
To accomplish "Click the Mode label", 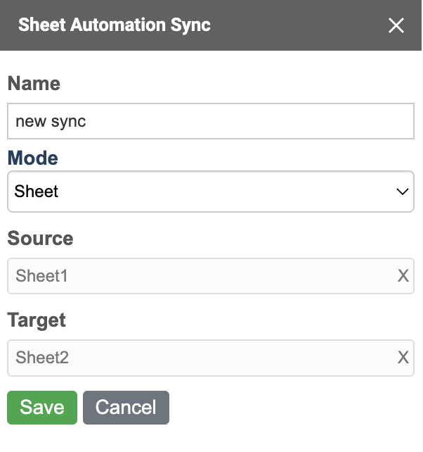I will tap(33, 158).
